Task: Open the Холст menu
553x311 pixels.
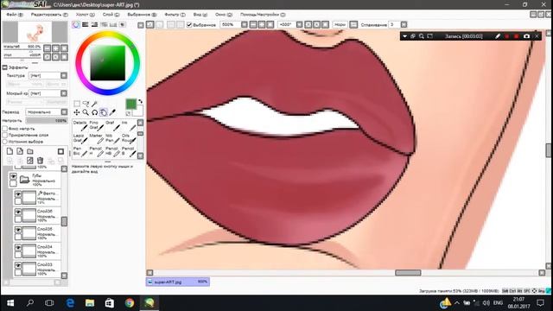Action: click(85, 15)
